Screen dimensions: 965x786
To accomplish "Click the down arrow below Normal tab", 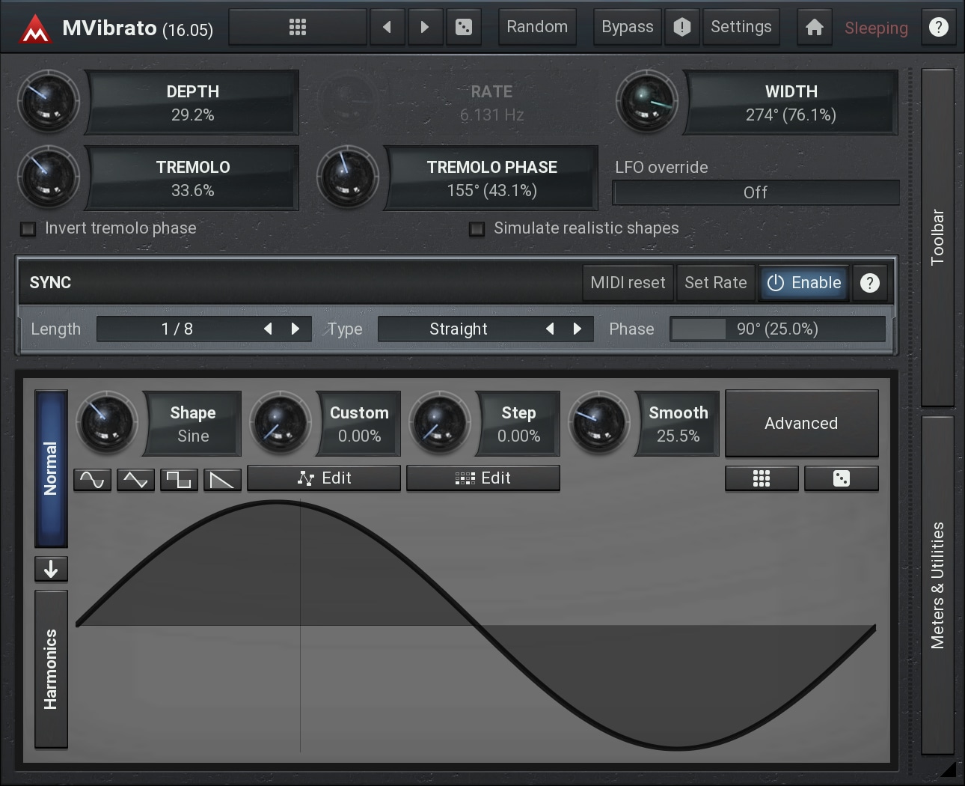I will 51,570.
